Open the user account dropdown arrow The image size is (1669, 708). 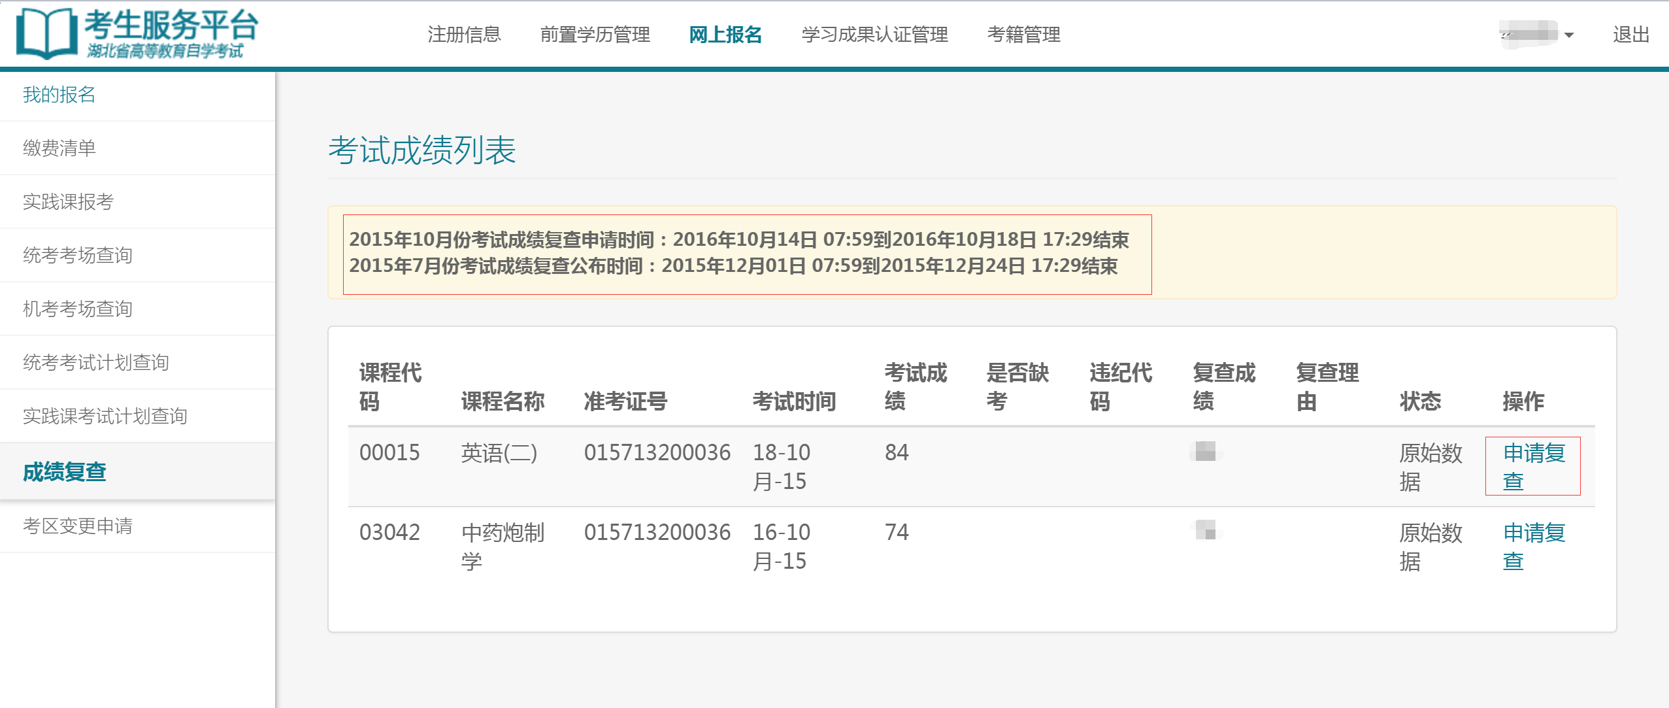[1568, 35]
